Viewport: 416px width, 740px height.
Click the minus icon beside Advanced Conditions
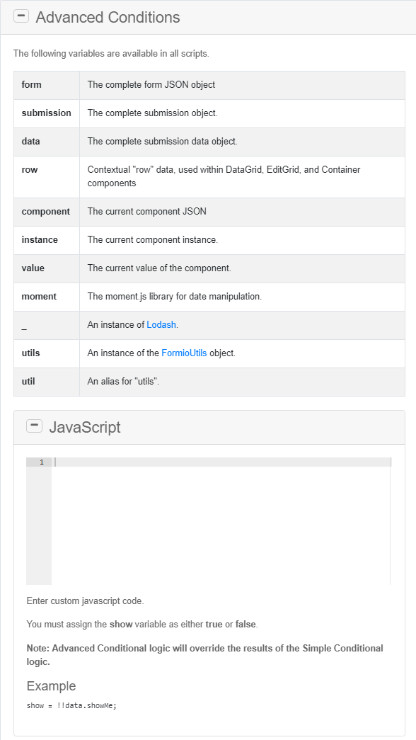pyautogui.click(x=21, y=16)
